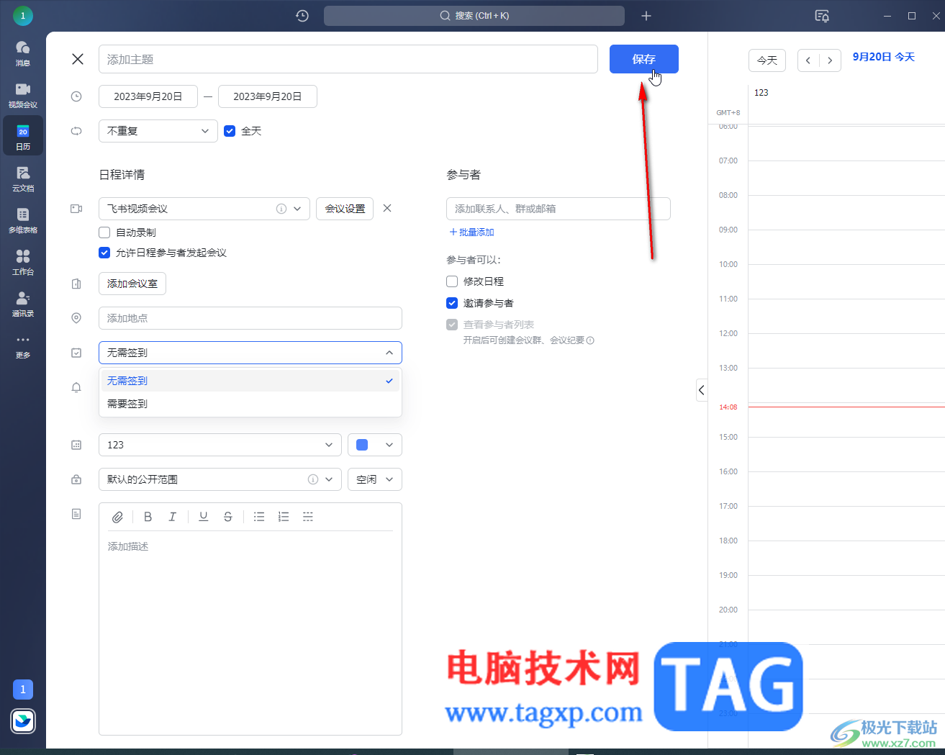Click info icon beside meeting group hint
Screen dimensions: 945x755
(590, 340)
